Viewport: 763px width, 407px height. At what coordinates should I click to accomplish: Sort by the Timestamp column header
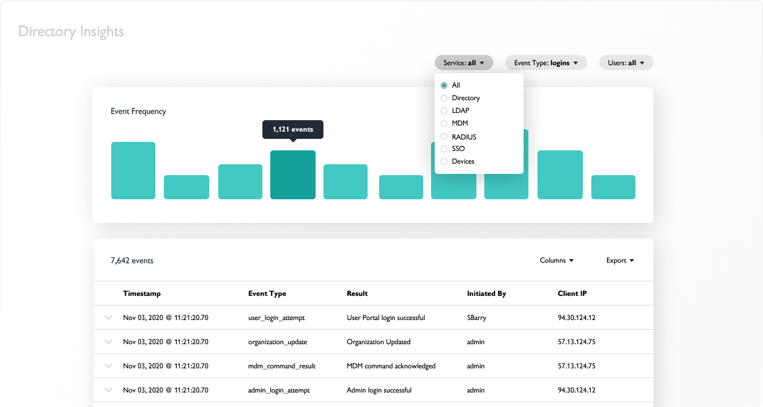click(141, 293)
